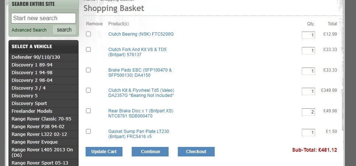This screenshot has height=166, width=356.
Task: Check remove box for Brake Pads EBC
Action: [x=88, y=70]
